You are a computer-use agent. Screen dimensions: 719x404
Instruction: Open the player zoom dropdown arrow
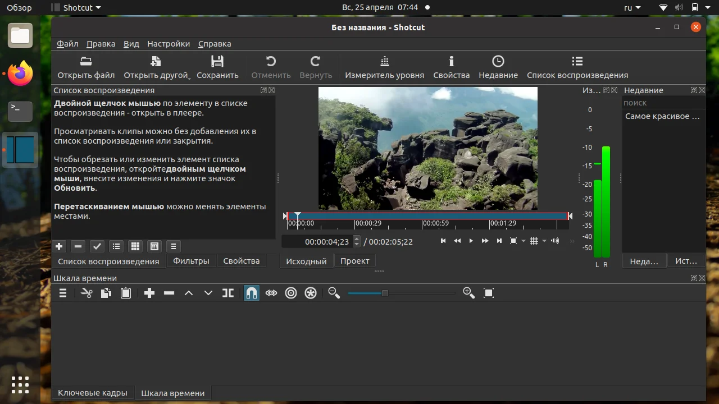pos(524,241)
